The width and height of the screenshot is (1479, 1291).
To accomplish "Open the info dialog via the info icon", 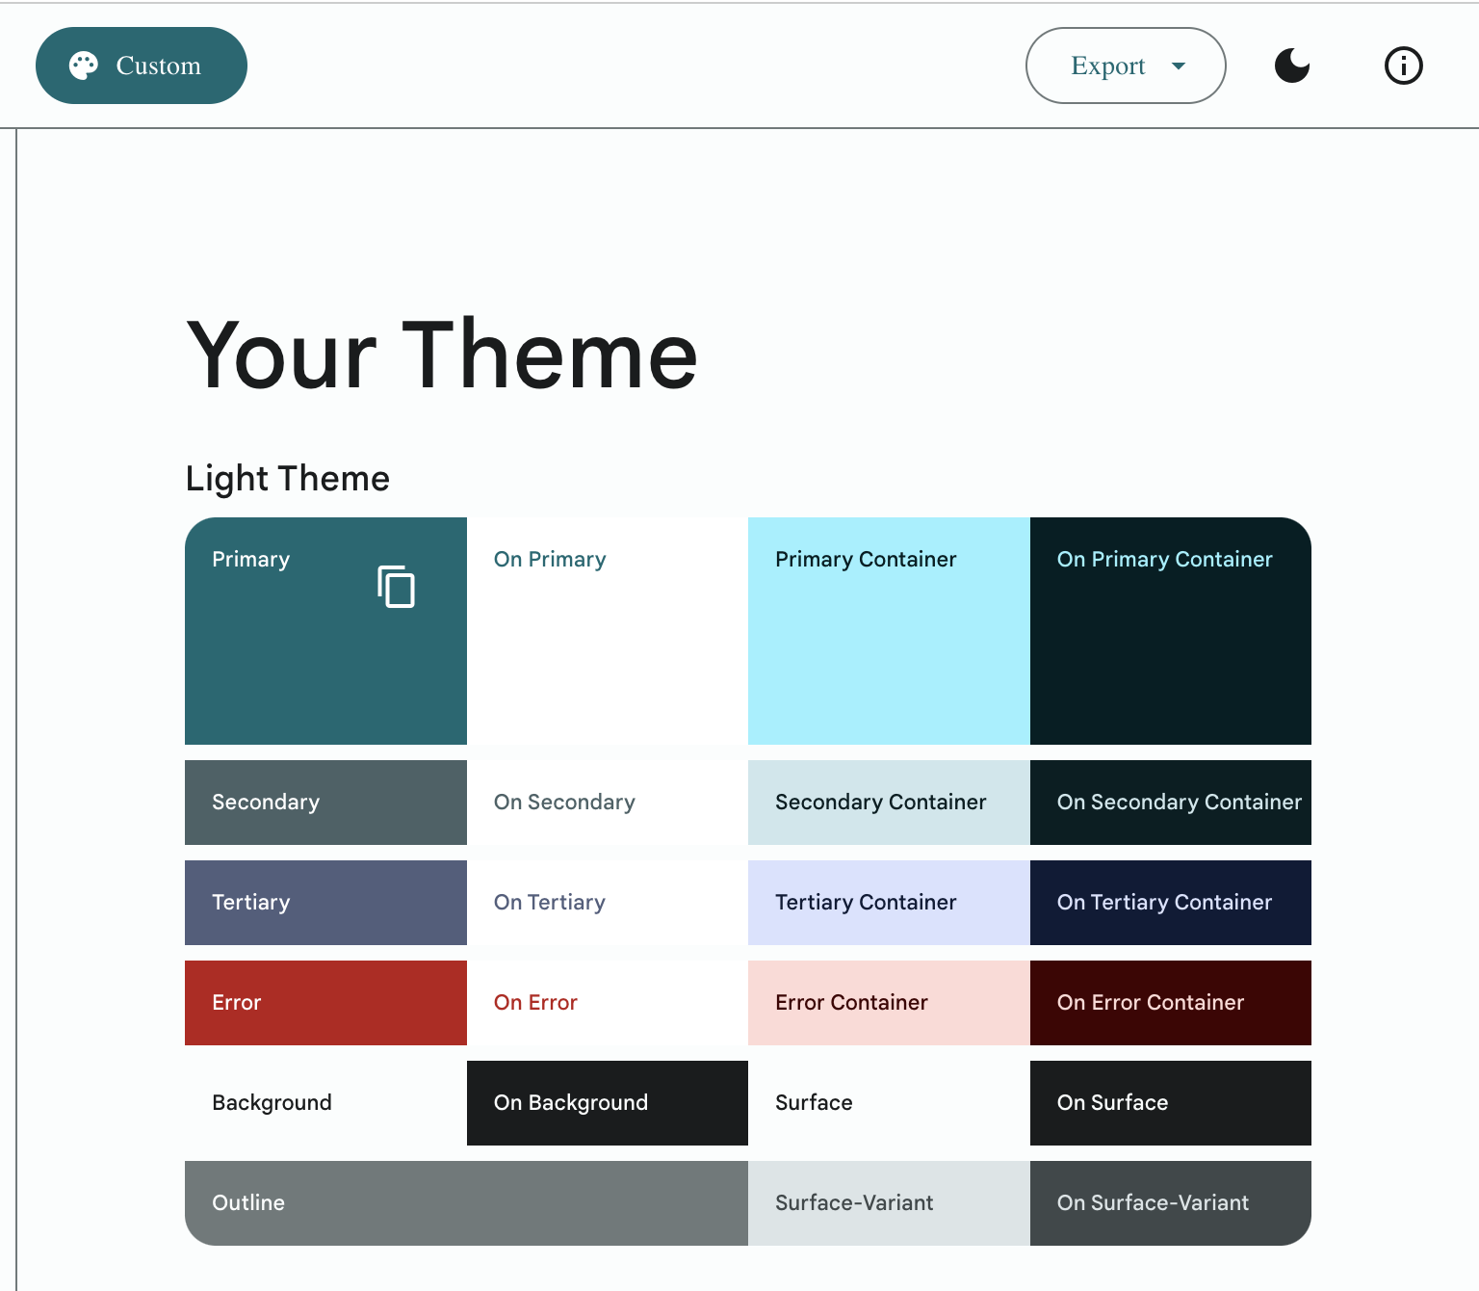I will pos(1403,66).
